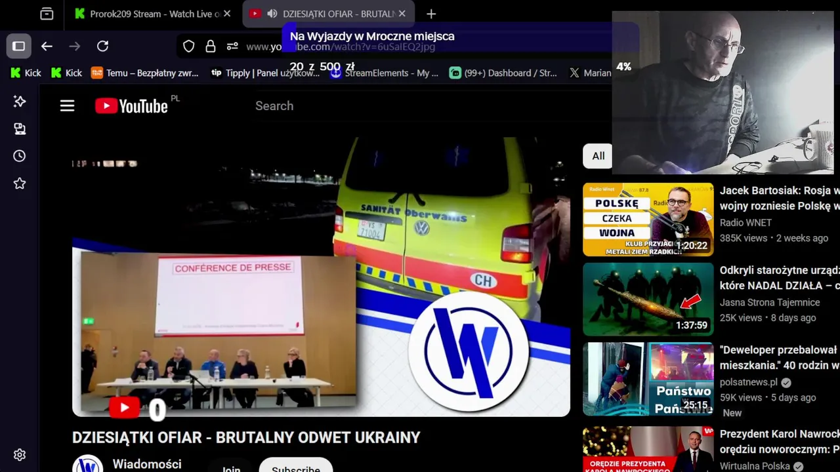The width and height of the screenshot is (840, 472).
Task: Go back to the previous page
Action: (47, 47)
